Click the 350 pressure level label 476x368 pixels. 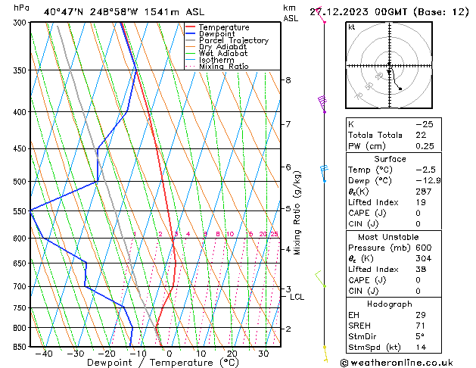click(x=21, y=70)
